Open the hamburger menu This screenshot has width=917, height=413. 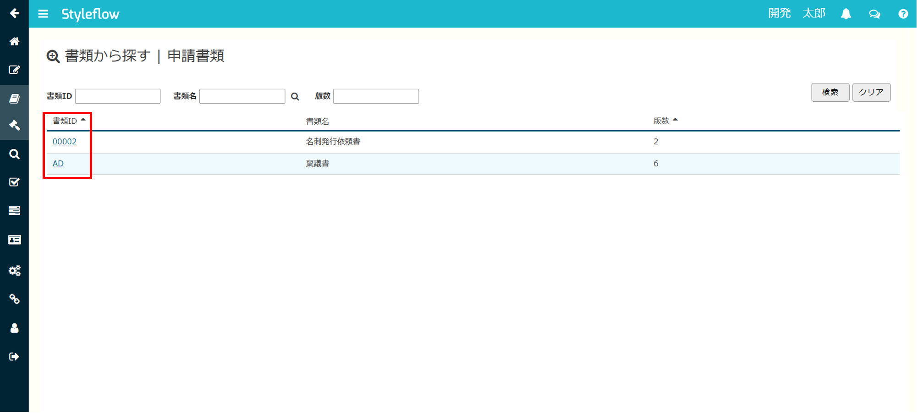pos(43,14)
